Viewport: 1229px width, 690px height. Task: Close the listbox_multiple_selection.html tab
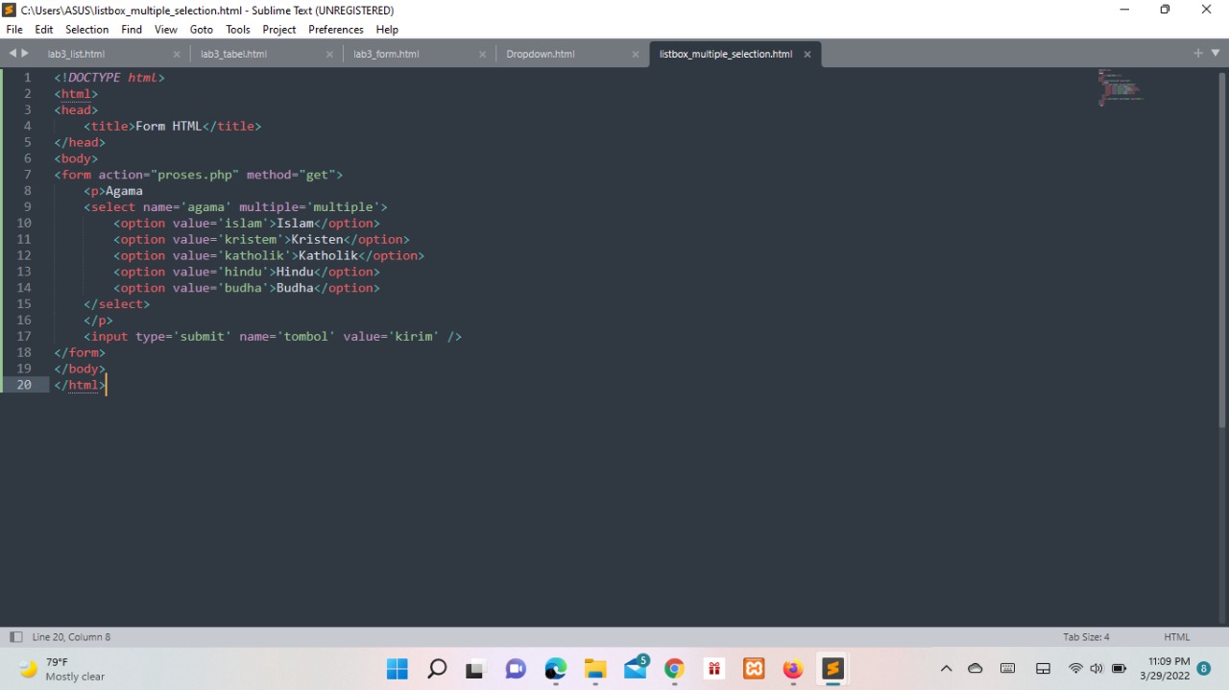click(x=807, y=55)
